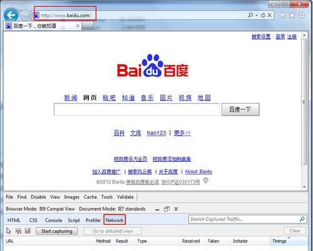Image resolution: width=313 pixels, height=251 pixels.
Task: Click the forward navigation arrow
Action: coord(25,15)
